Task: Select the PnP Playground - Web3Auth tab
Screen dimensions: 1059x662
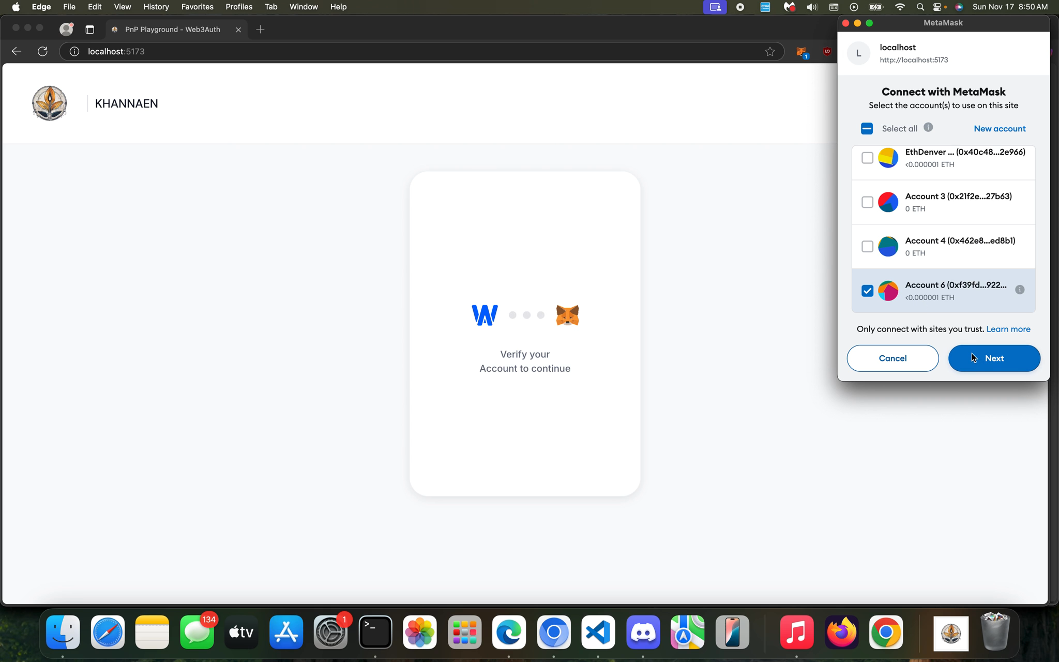Action: [176, 29]
